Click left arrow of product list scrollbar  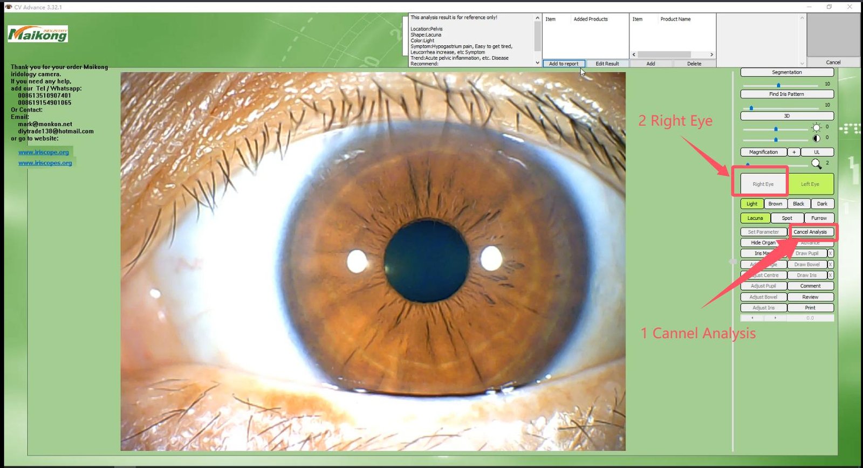point(634,54)
